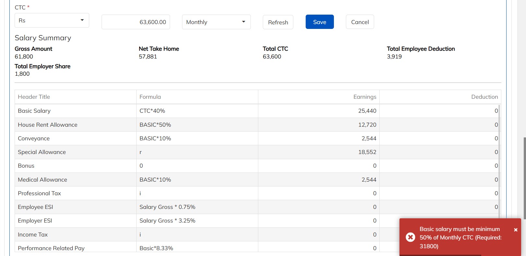
Task: Click the Conveyance earnings value 2,544
Action: tap(369, 138)
